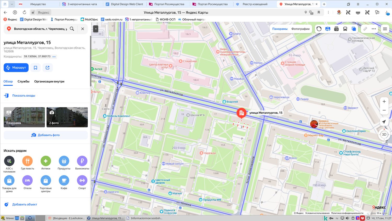Viewport: 392px width, 221px height.
Task: Search nearby Кафе
Action: (x=64, y=183)
